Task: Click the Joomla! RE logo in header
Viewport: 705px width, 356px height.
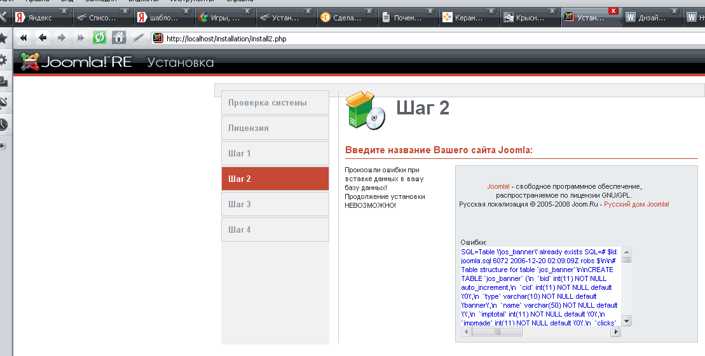Action: point(76,62)
